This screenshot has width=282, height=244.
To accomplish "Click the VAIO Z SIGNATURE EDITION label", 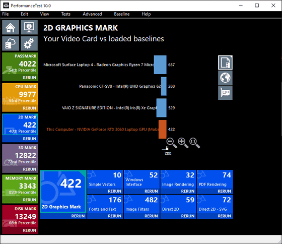I will click(x=109, y=108).
